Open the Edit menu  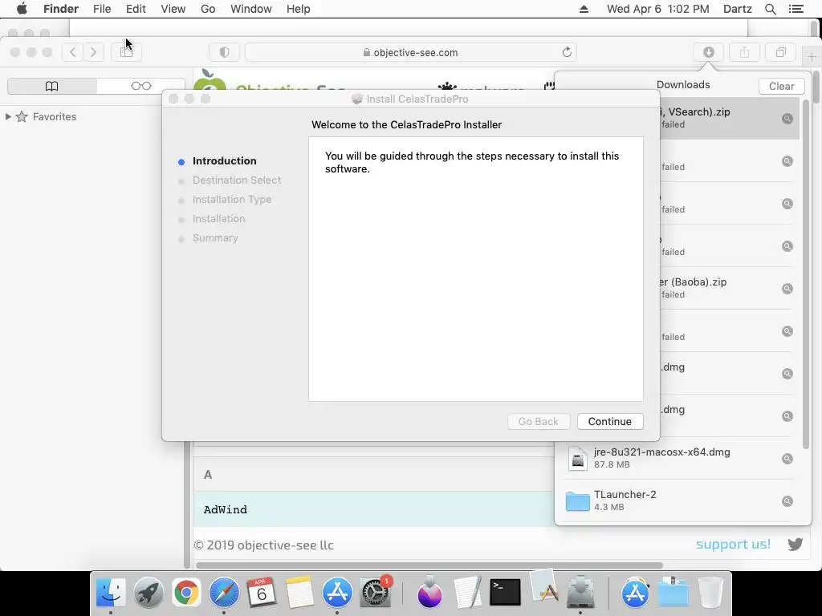(x=136, y=9)
